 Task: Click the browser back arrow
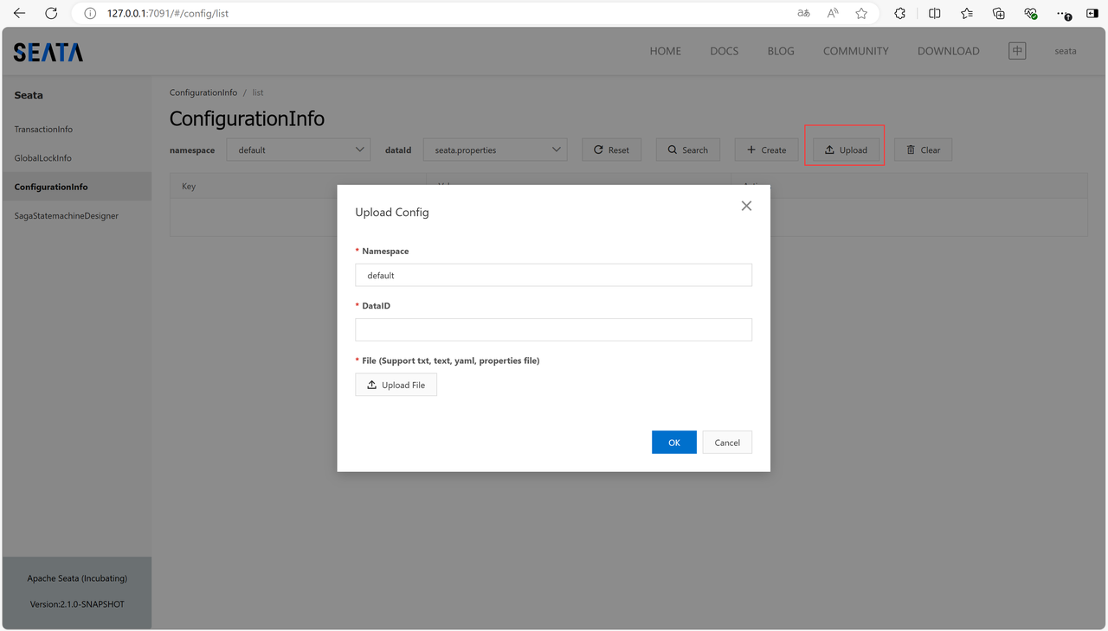point(19,13)
